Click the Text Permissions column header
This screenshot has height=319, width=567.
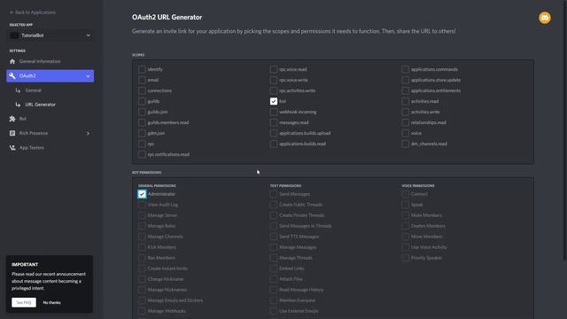pyautogui.click(x=285, y=186)
